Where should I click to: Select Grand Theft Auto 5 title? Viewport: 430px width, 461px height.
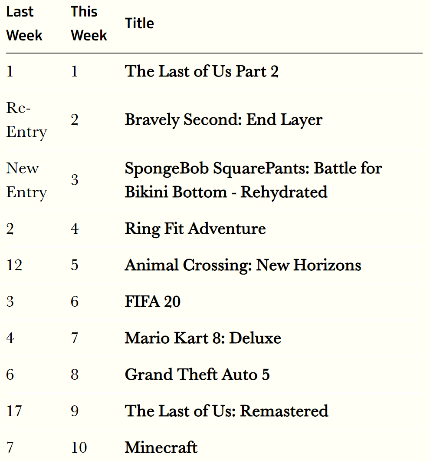tap(197, 375)
